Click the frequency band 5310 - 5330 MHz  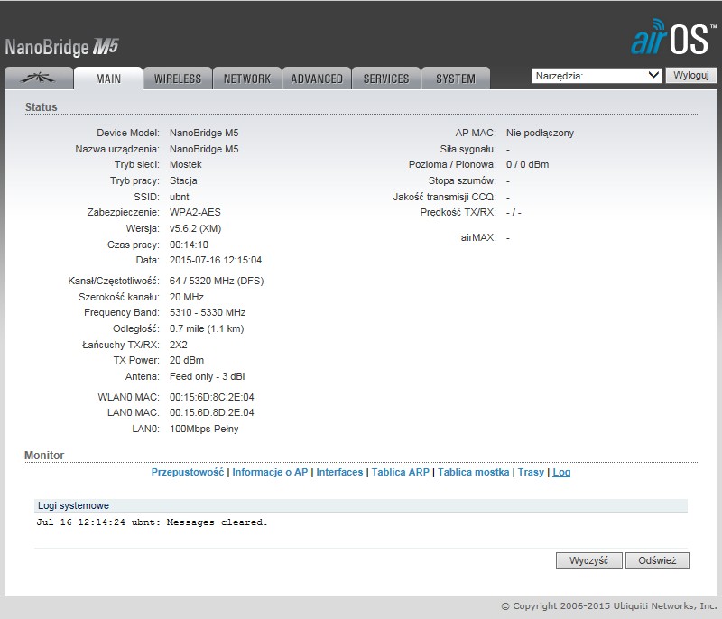(208, 312)
